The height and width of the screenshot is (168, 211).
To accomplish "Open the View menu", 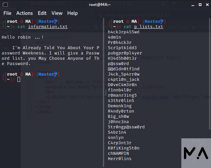I will click(x=57, y=13).
